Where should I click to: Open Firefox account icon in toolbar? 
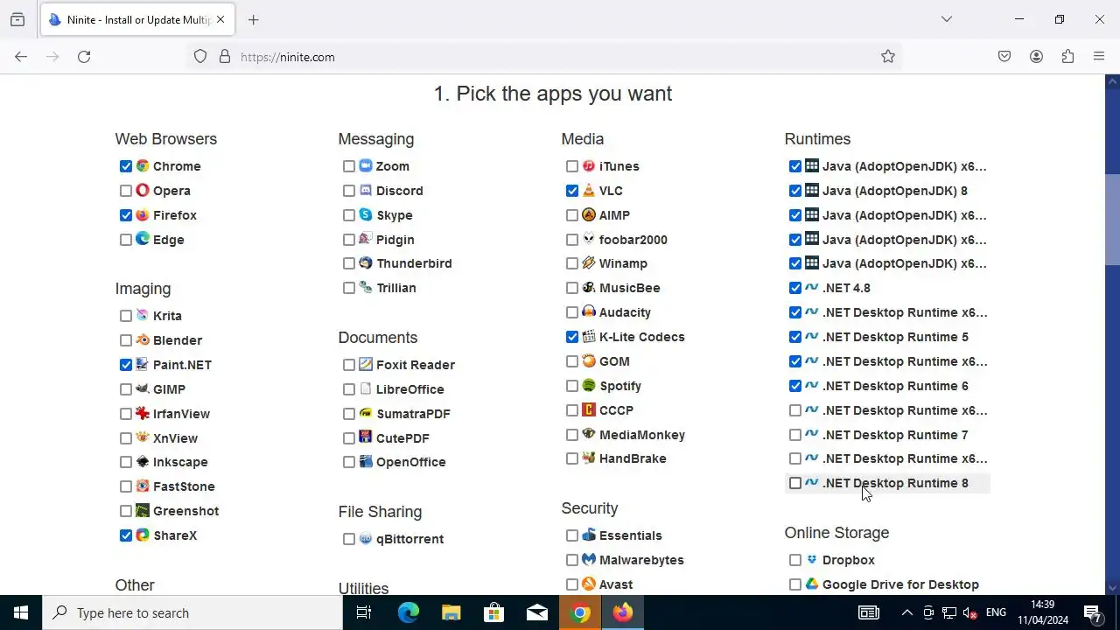coord(1036,57)
